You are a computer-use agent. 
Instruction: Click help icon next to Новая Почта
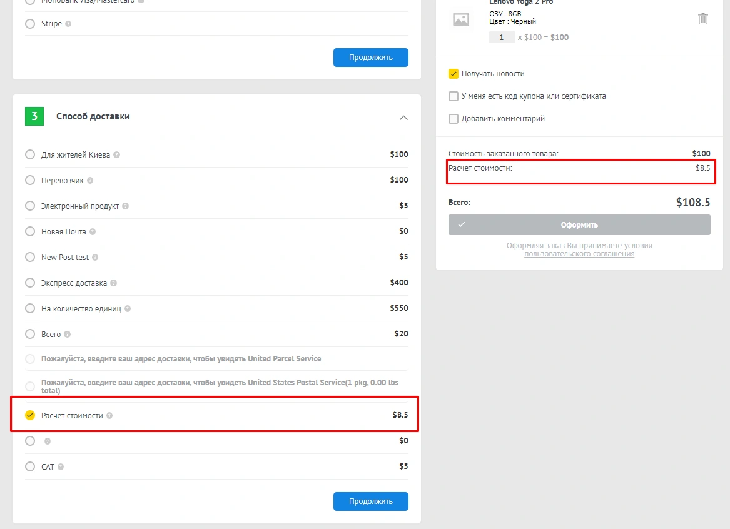tap(93, 231)
